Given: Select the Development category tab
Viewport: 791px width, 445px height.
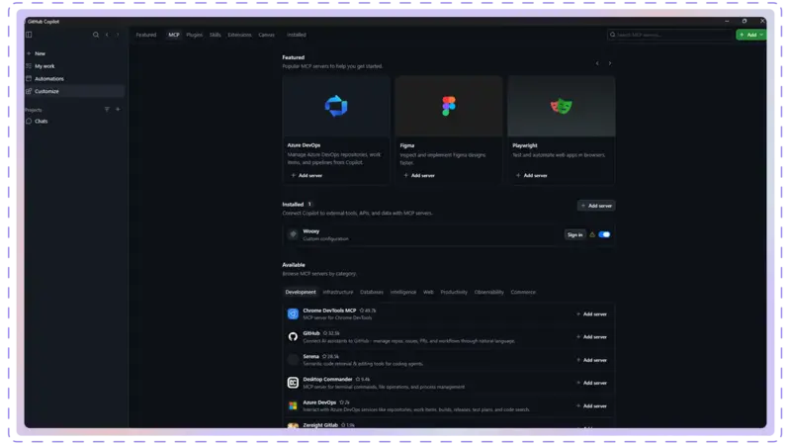Looking at the screenshot, I should 301,292.
